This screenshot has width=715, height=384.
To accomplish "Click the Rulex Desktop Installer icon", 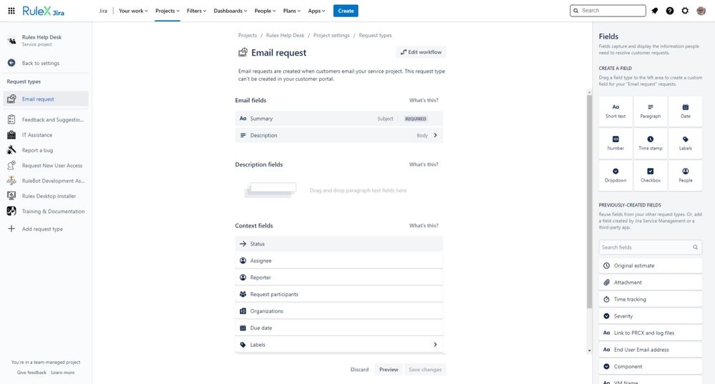I will pos(11,196).
